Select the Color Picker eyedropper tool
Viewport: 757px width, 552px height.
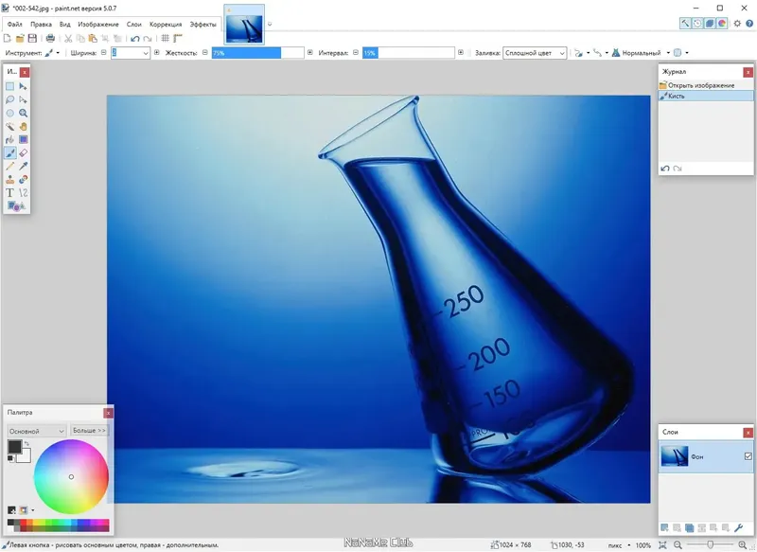[24, 166]
